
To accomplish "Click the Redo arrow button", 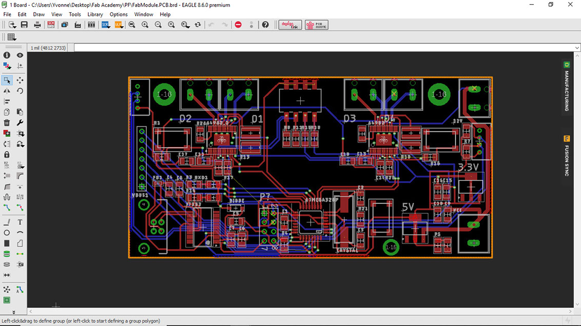I will (x=224, y=25).
